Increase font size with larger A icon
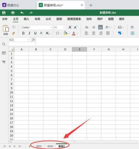Image resolution: width=139 pixels, height=149 pixels. tap(70, 27)
